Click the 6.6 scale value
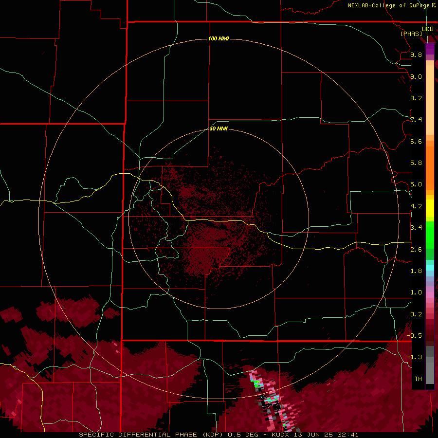The height and width of the screenshot is (438, 438). tap(416, 141)
